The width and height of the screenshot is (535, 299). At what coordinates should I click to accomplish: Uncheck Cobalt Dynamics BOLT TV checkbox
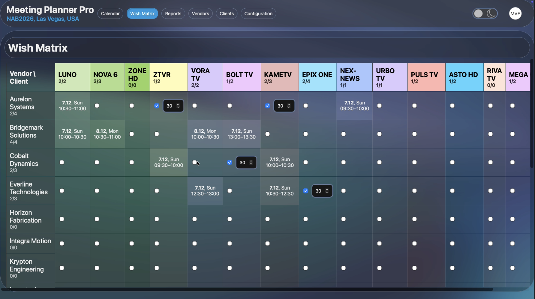coord(229,162)
